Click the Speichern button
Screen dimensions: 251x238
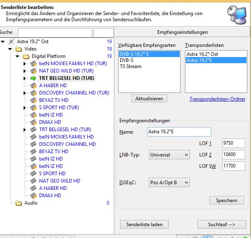tap(227, 201)
